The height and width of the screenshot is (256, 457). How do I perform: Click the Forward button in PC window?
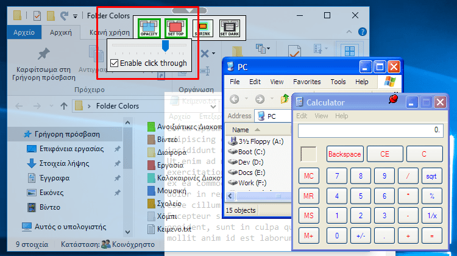(260, 99)
